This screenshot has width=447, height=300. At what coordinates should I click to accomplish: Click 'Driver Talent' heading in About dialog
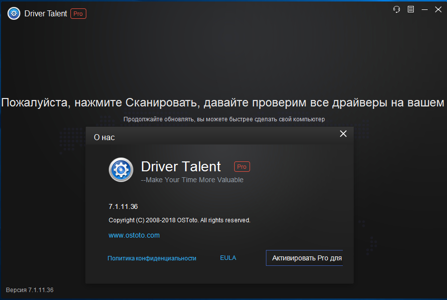181,166
